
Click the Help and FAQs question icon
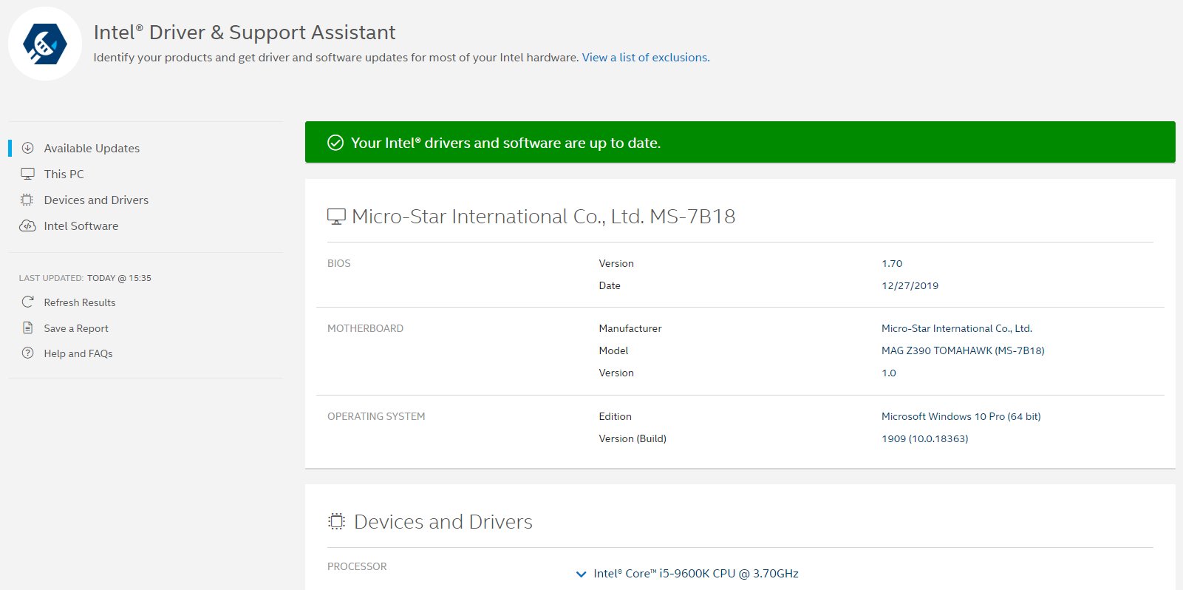(x=28, y=353)
